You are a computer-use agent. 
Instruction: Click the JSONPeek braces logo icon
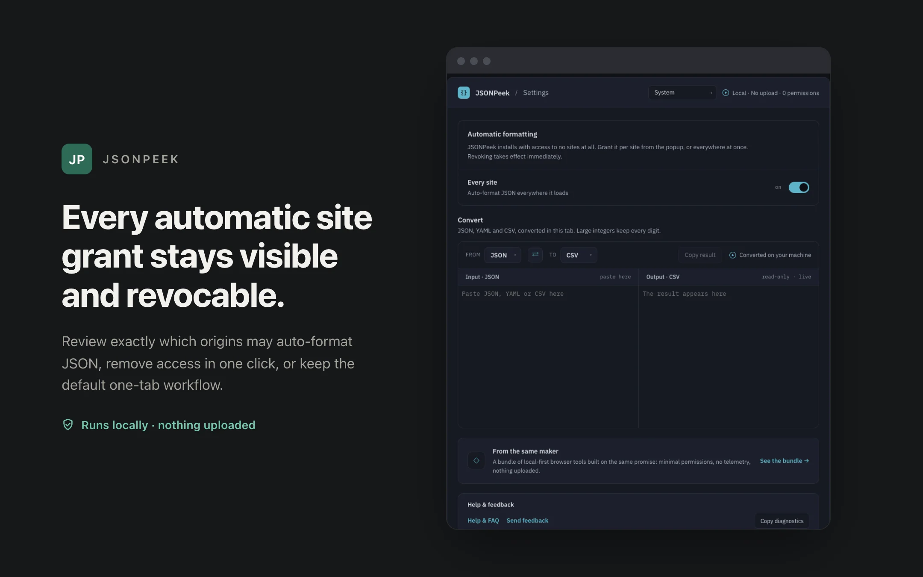(464, 93)
